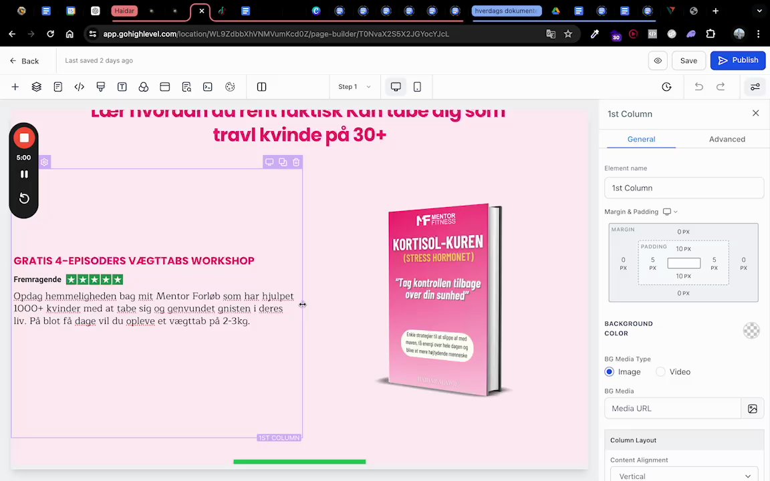Switch to mobile view
Viewport: 770px width, 481px height.
(x=417, y=87)
